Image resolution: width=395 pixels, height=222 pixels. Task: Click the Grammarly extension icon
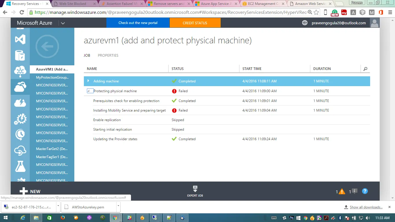[x=335, y=13]
